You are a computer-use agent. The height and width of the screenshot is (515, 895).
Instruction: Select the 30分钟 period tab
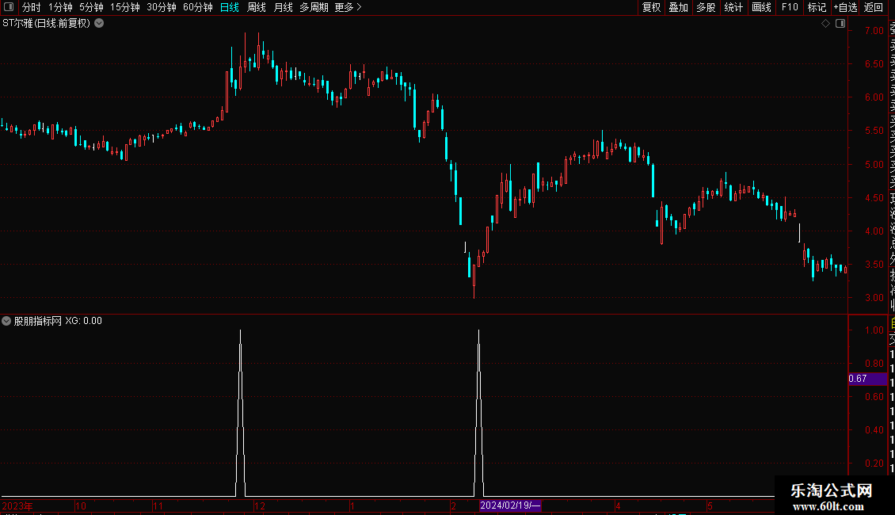[x=162, y=7]
